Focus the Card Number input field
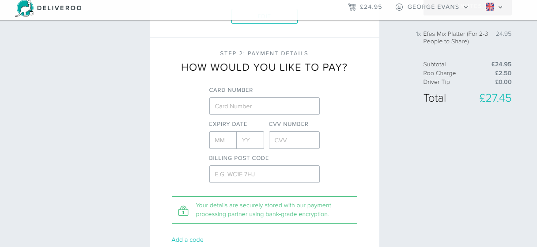This screenshot has height=247, width=537. coord(265,106)
